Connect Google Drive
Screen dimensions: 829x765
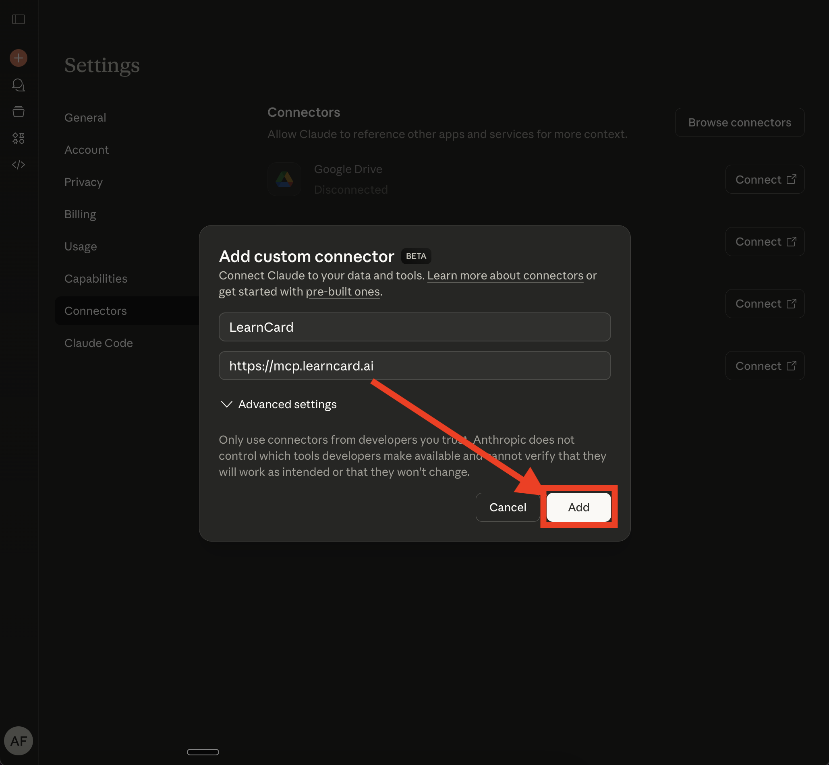point(765,180)
